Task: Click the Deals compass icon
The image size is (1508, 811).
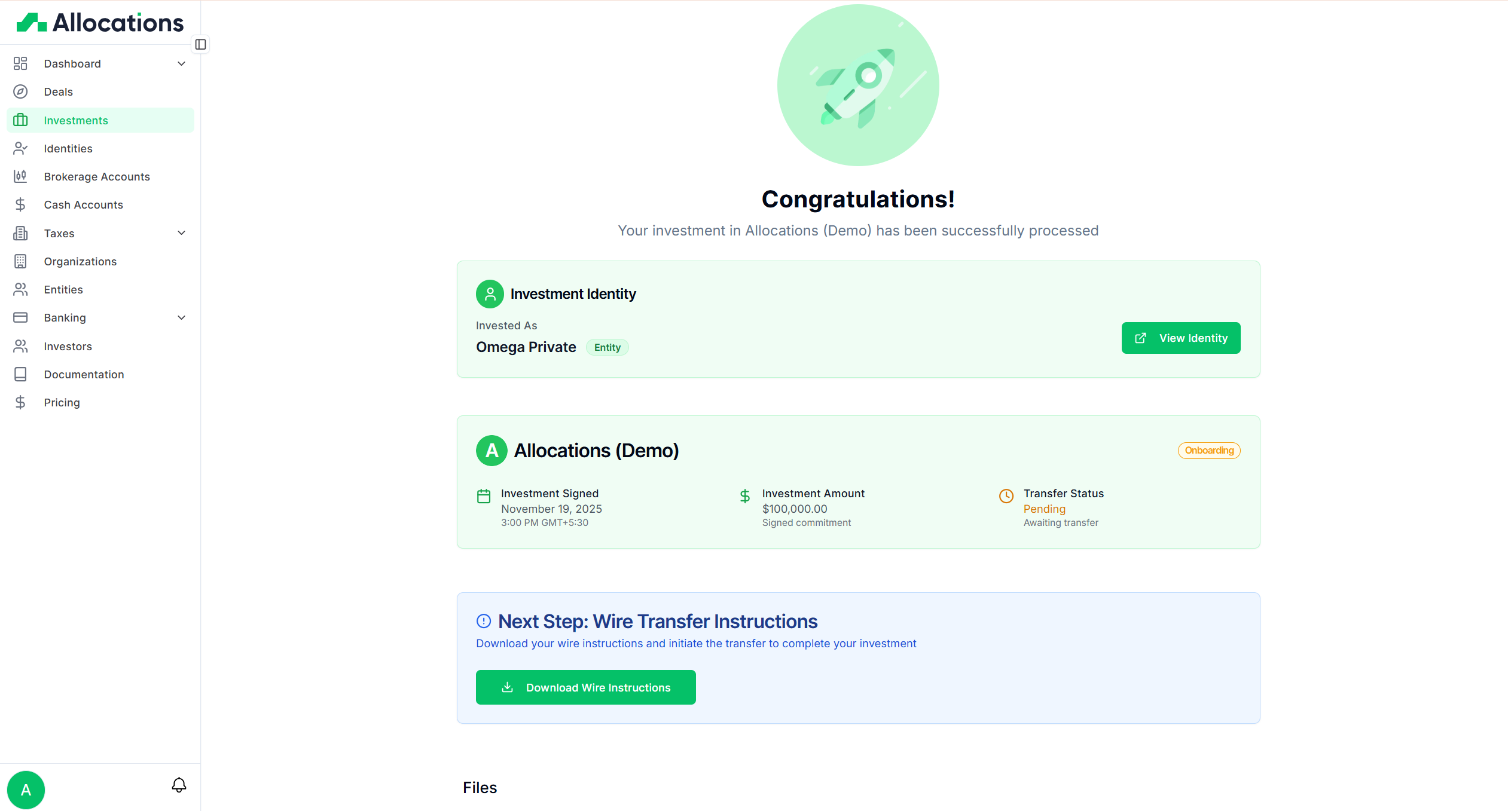Action: (x=20, y=91)
